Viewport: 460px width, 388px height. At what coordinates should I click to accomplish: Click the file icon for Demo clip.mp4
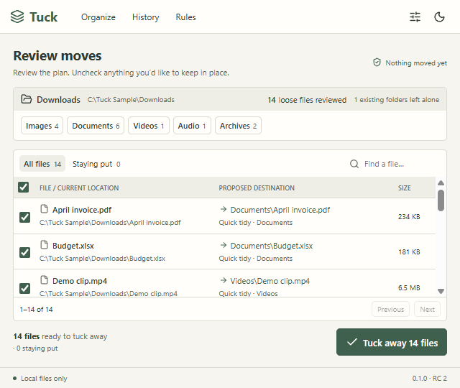tap(44, 280)
